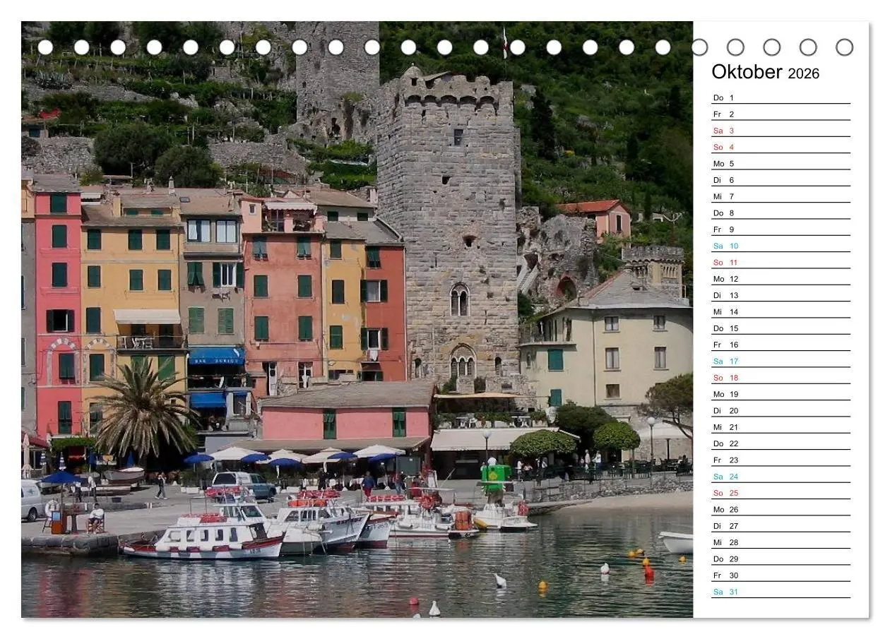Select the row 'Do 29'

[781, 559]
